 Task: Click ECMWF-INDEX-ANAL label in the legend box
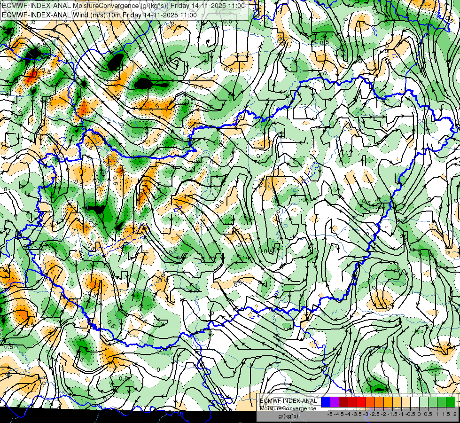click(288, 401)
